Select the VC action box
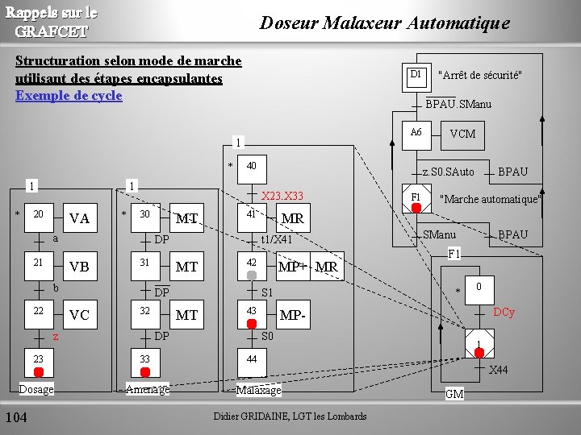The width and height of the screenshot is (581, 435). click(80, 314)
